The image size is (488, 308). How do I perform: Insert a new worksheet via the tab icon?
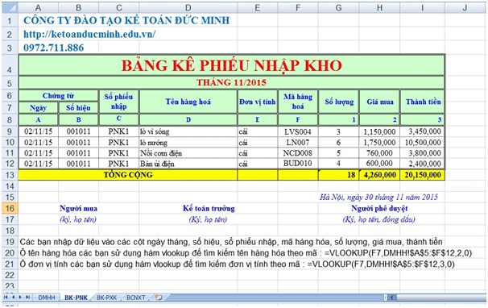159,298
